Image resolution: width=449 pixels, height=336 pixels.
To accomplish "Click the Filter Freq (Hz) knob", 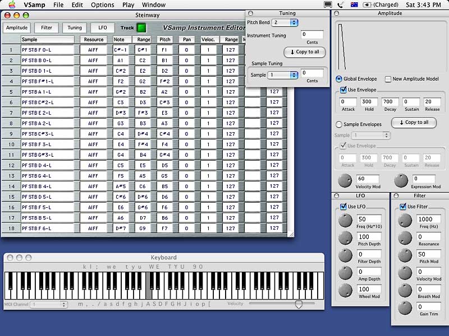I will coord(405,220).
